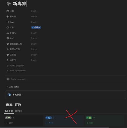This screenshot has height=128, width=127.
Task: Click the 被阻擋的任務 blocked icon
Action: 8,44
